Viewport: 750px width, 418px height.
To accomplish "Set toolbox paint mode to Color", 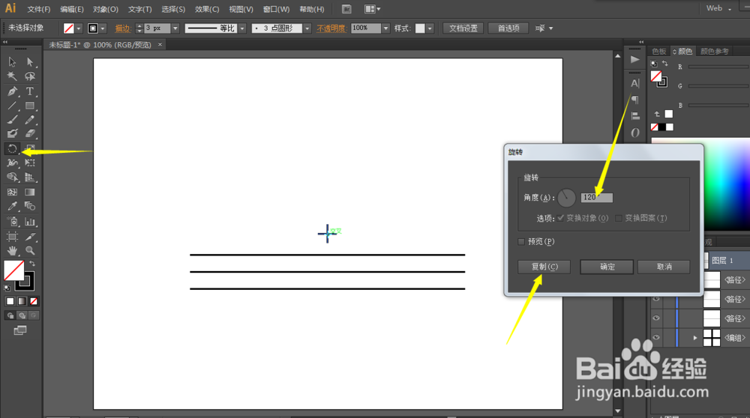I will point(10,301).
